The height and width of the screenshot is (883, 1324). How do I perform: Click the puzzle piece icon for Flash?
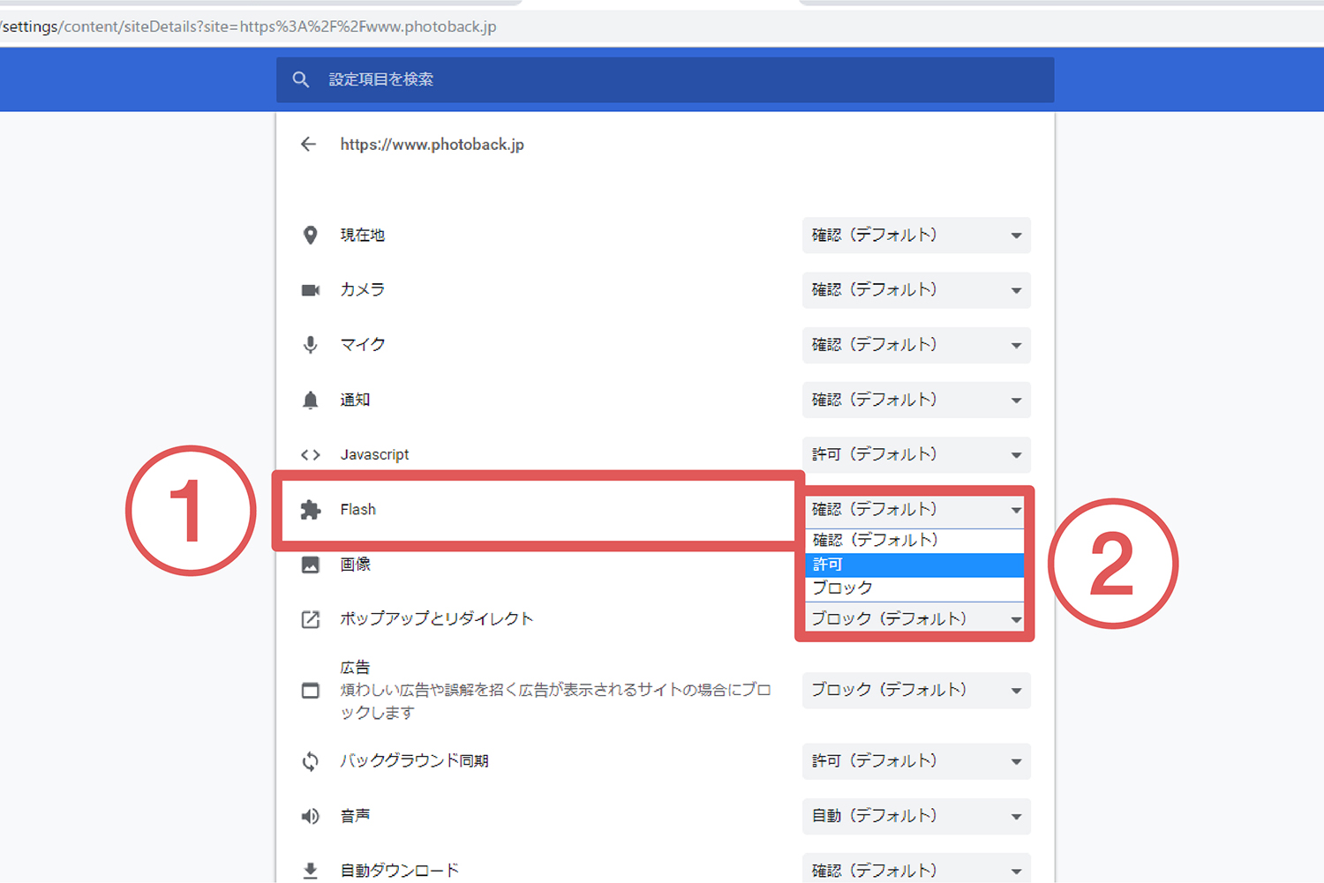(x=311, y=510)
